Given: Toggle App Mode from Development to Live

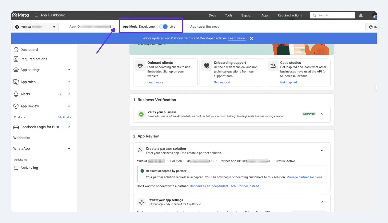Looking at the screenshot, I should coord(164,27).
